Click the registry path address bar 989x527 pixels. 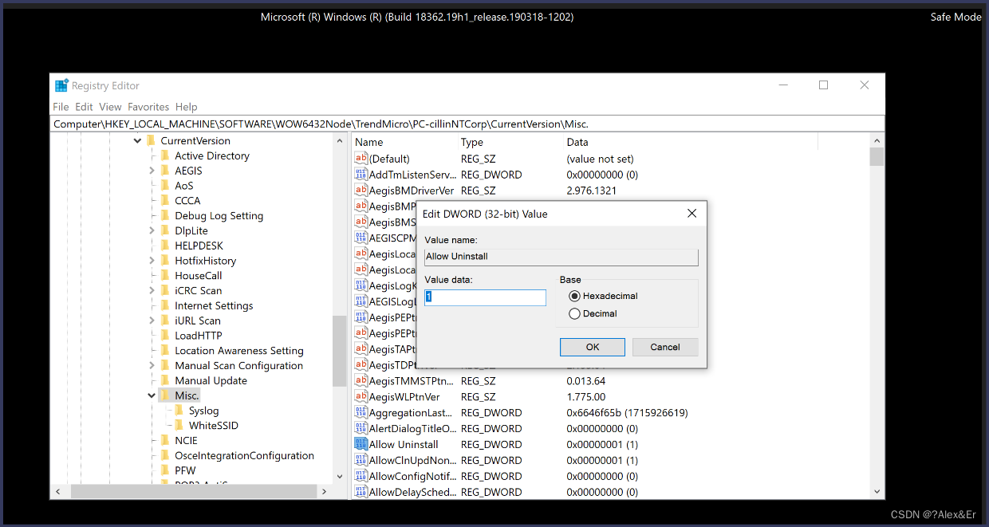(x=467, y=124)
